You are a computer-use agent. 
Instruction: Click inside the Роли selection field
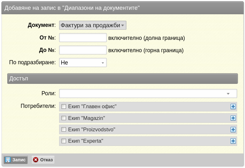[148, 94]
